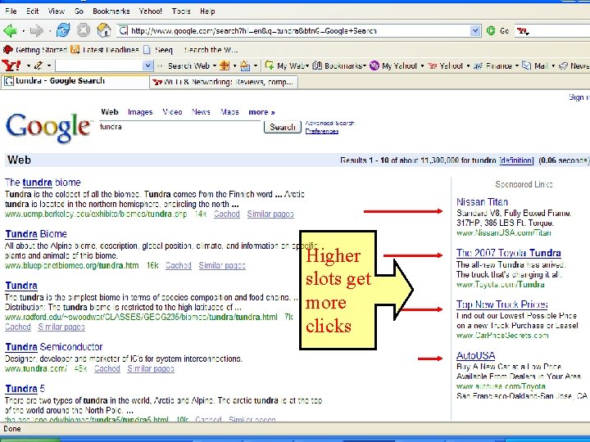
Task: Click the Yahoo! toolbar logo
Action: 11,65
